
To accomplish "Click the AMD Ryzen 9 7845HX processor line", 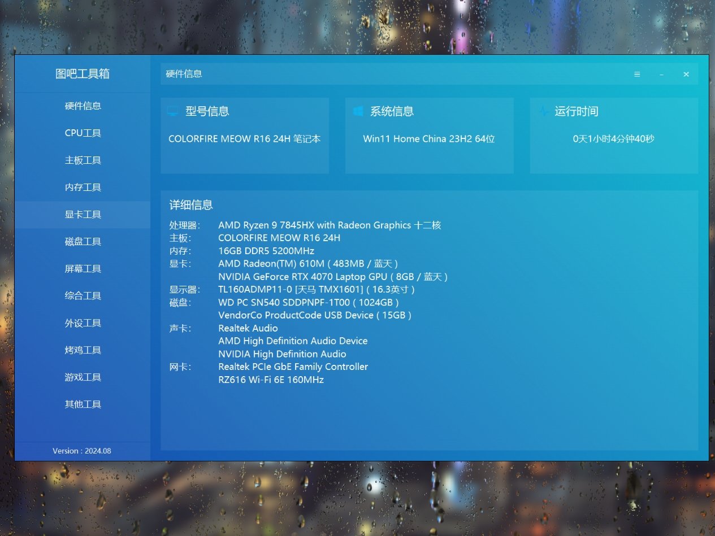I will pyautogui.click(x=330, y=225).
